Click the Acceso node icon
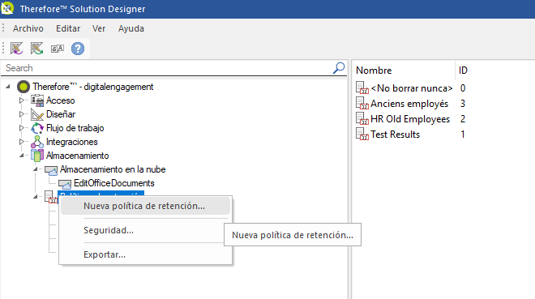 (37, 100)
